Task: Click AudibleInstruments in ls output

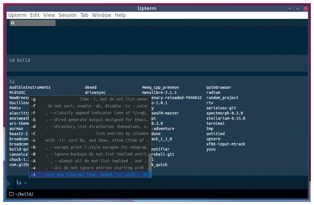Action: click(x=30, y=87)
